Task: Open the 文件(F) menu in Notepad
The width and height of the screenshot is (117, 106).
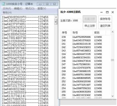Action: pyautogui.click(x=7, y=9)
